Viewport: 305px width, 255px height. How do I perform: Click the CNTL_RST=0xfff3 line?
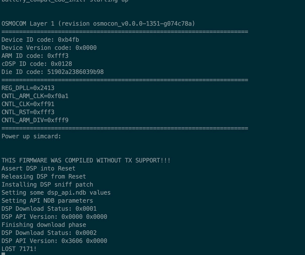tap(28, 112)
